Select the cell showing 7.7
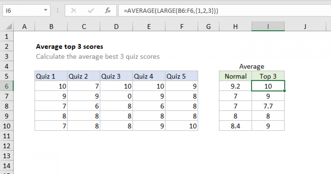331x174 pixels. coord(268,106)
